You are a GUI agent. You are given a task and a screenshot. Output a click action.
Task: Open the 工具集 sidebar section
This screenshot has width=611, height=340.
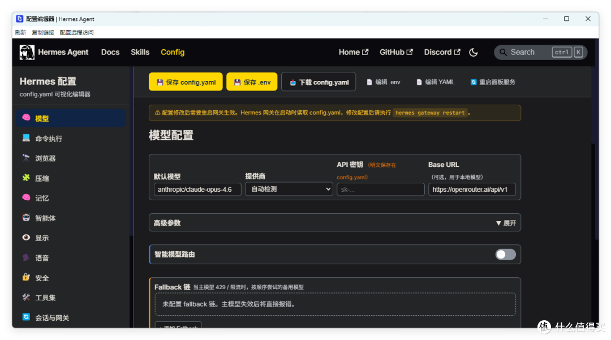[x=71, y=298]
